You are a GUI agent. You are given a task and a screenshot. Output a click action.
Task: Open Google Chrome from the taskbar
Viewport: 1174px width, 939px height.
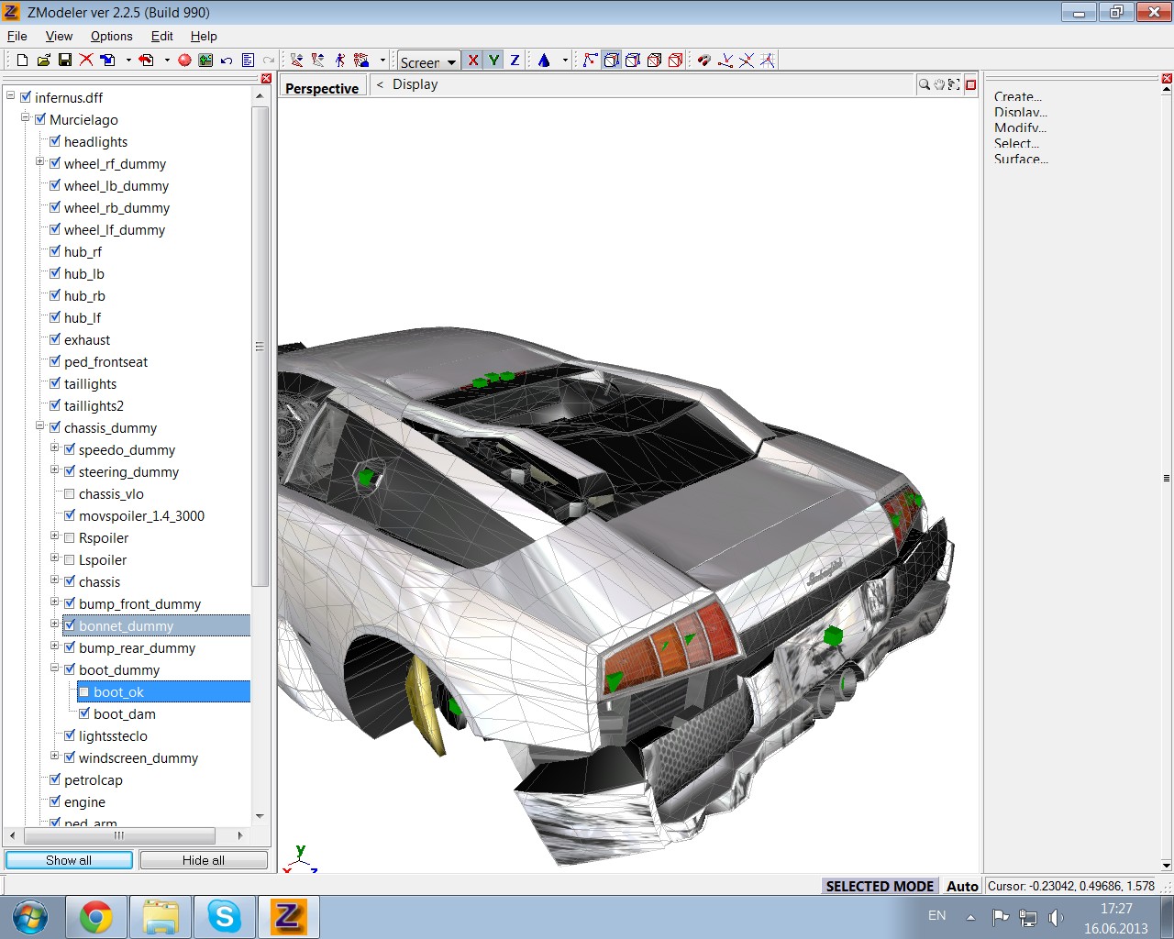point(96,917)
